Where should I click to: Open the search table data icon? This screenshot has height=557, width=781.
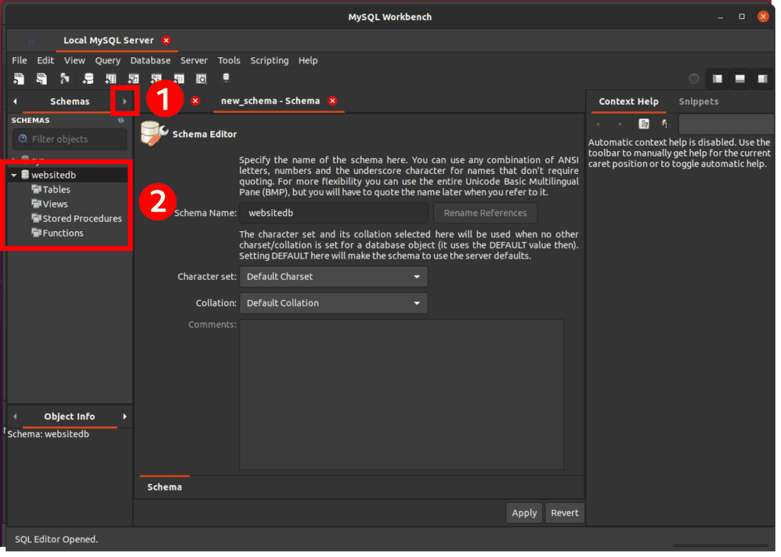click(201, 79)
